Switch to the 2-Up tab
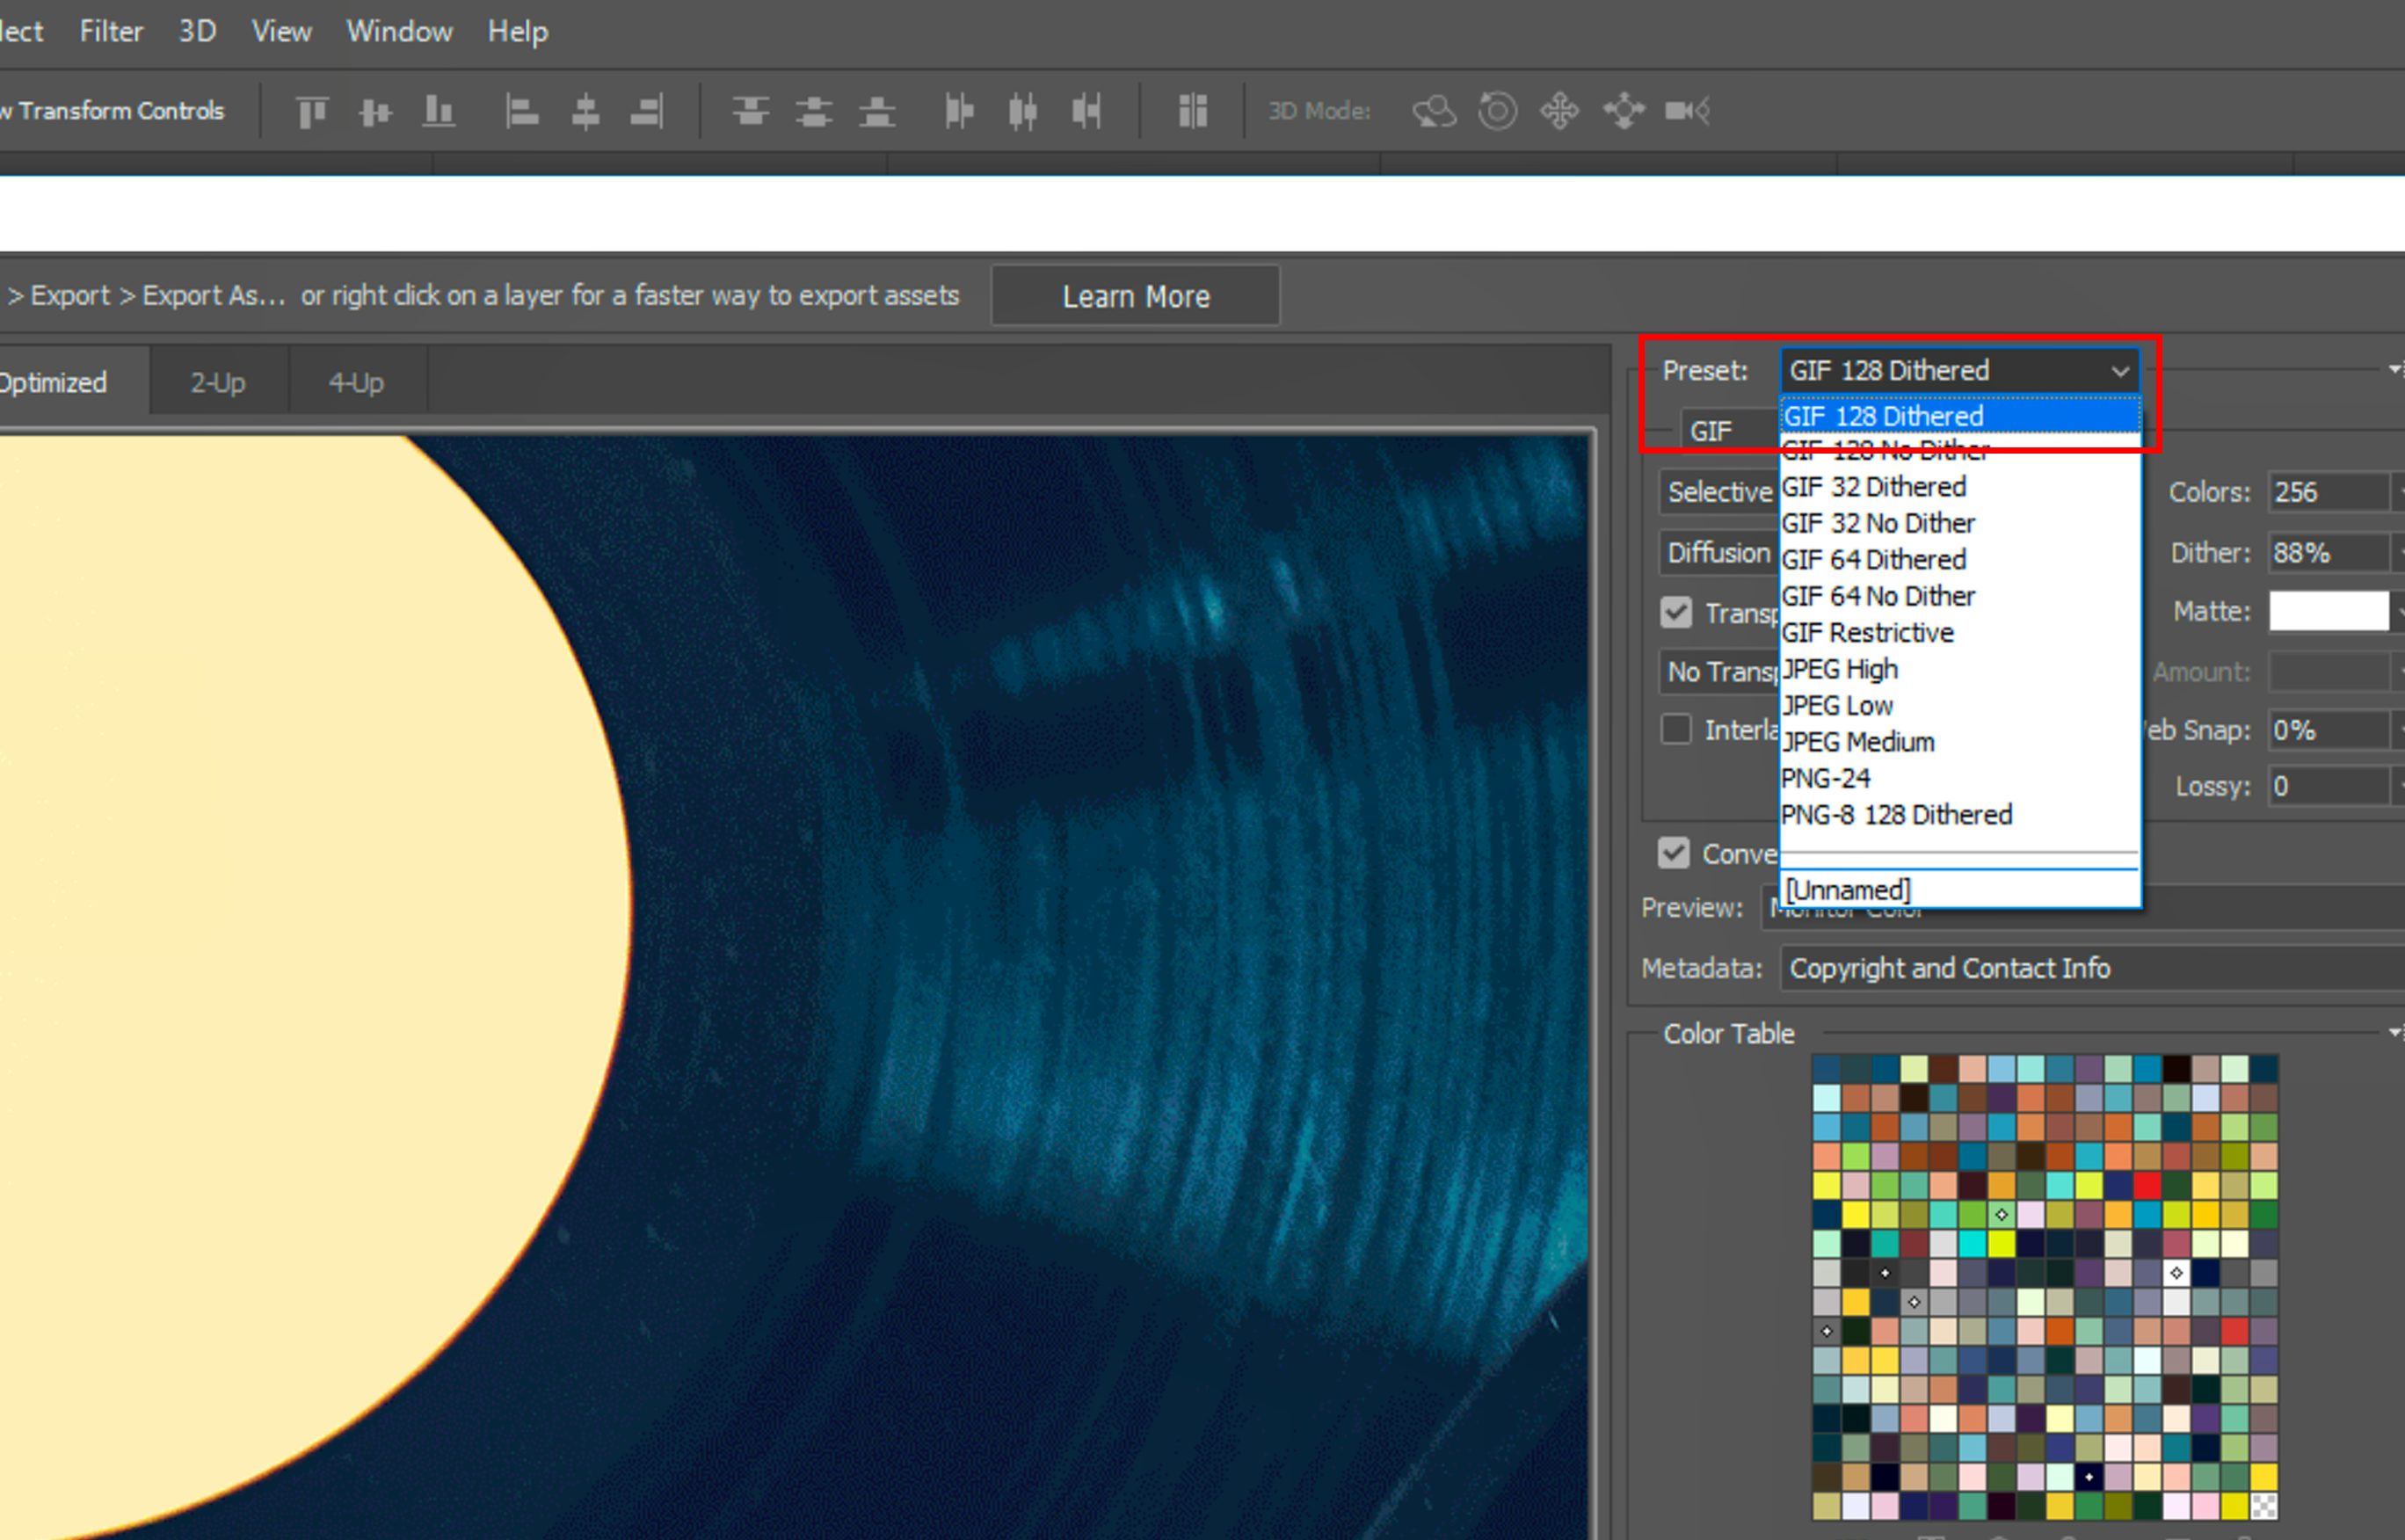 218,382
